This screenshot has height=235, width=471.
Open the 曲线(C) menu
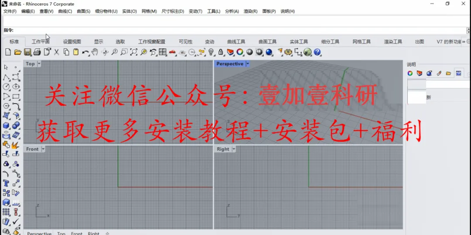tap(65, 11)
